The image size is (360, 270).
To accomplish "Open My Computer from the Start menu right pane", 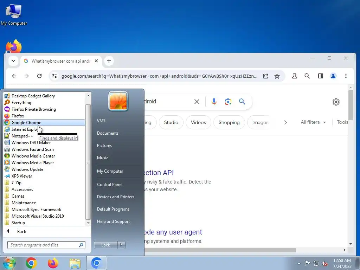I will tap(110, 171).
